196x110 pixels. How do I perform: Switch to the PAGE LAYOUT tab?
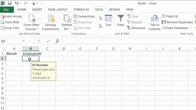point(58,9)
